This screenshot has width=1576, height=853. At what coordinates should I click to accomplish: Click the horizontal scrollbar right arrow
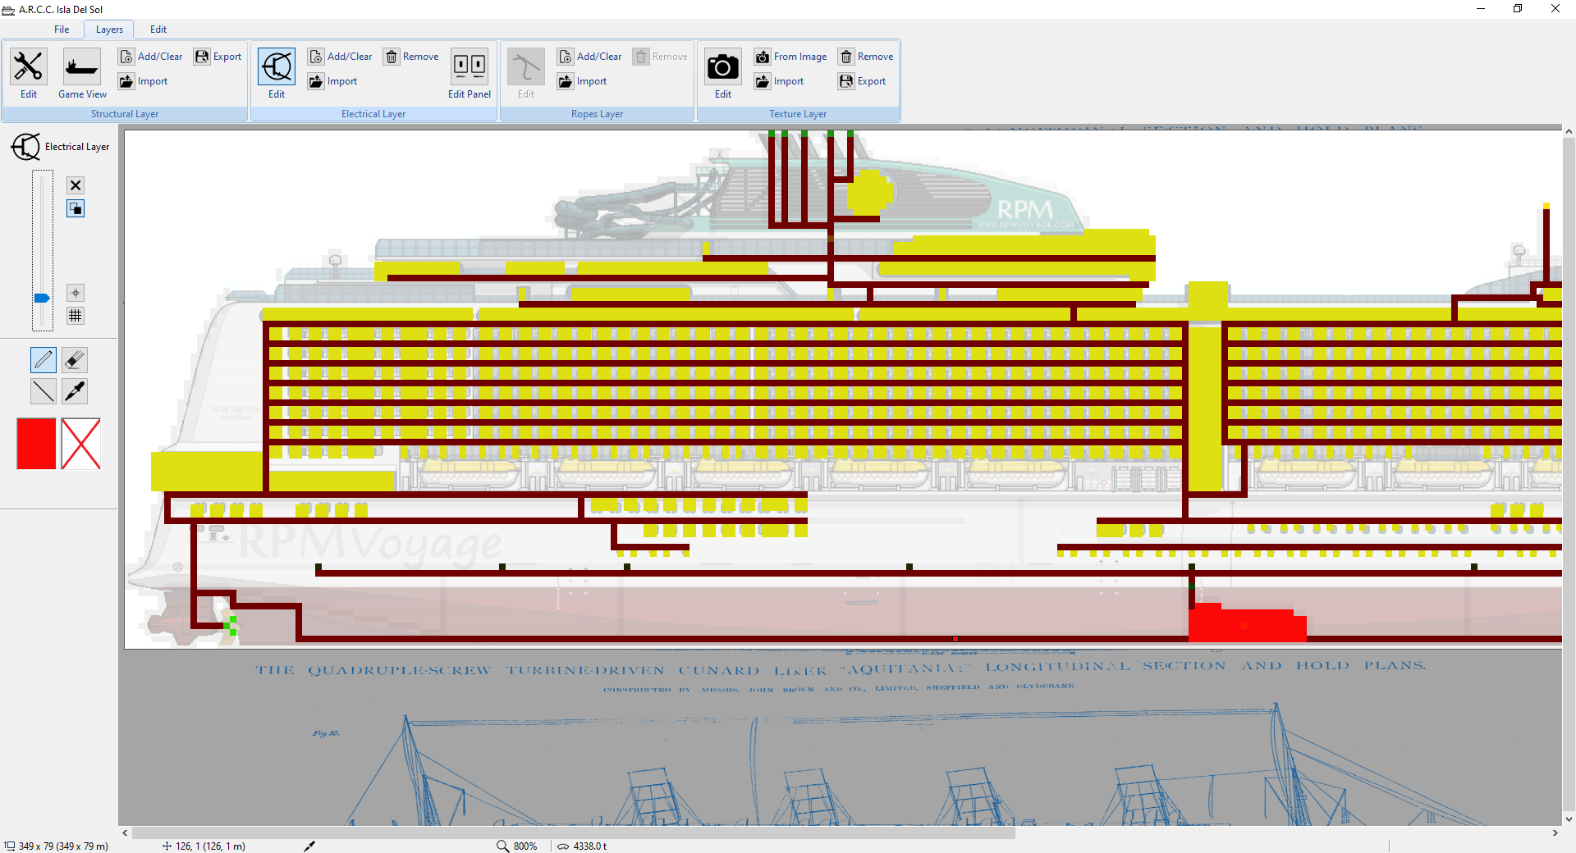coord(1555,832)
